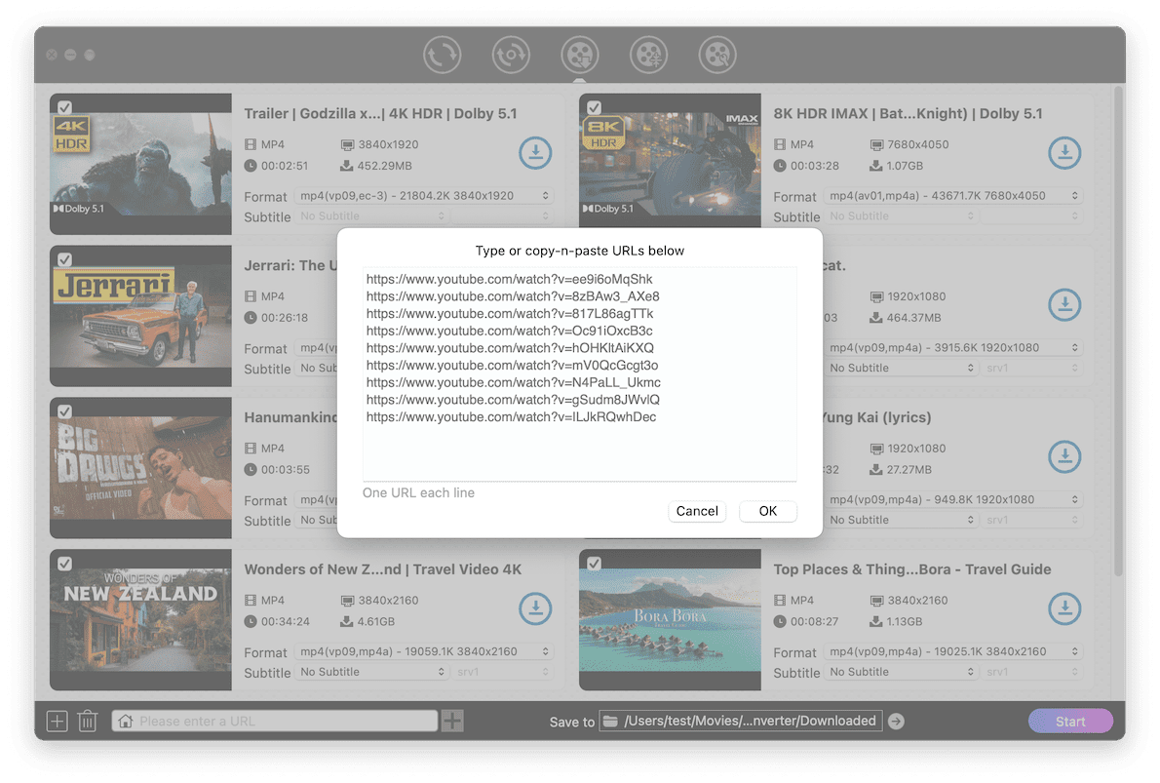The width and height of the screenshot is (1160, 783).
Task: Download the Bora Bora Travel Guide video
Action: coord(1064,608)
